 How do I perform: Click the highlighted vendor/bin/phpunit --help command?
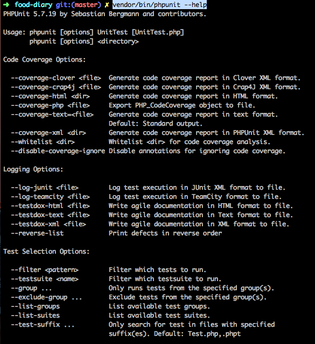(159, 5)
